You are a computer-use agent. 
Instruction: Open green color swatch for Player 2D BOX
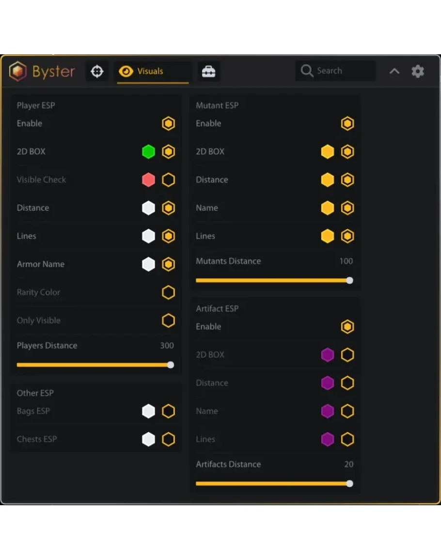(148, 152)
